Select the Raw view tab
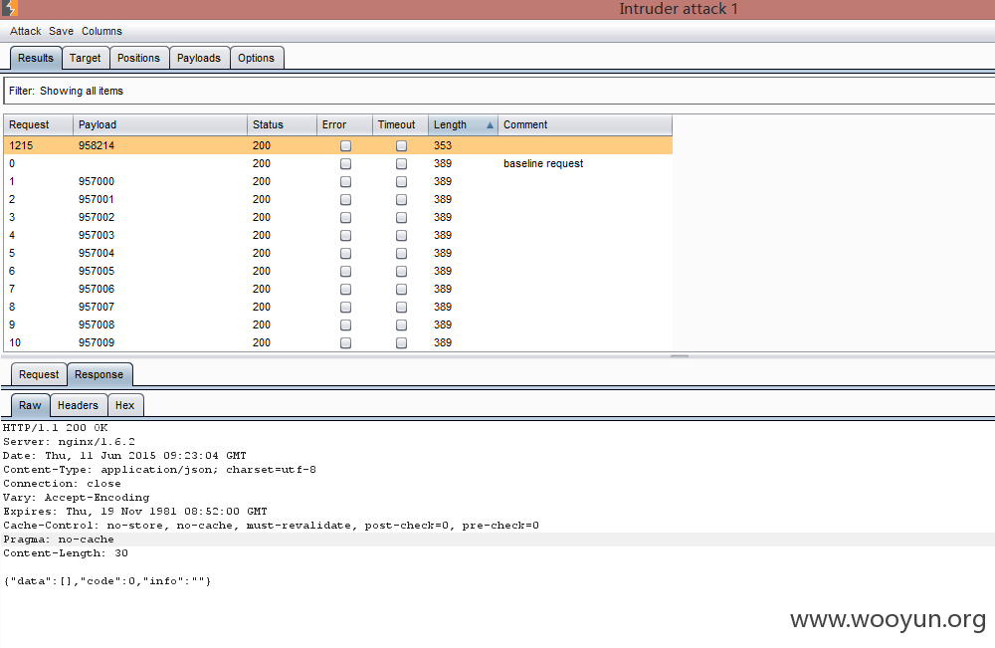Image resolution: width=995 pixels, height=648 pixels. click(x=30, y=405)
